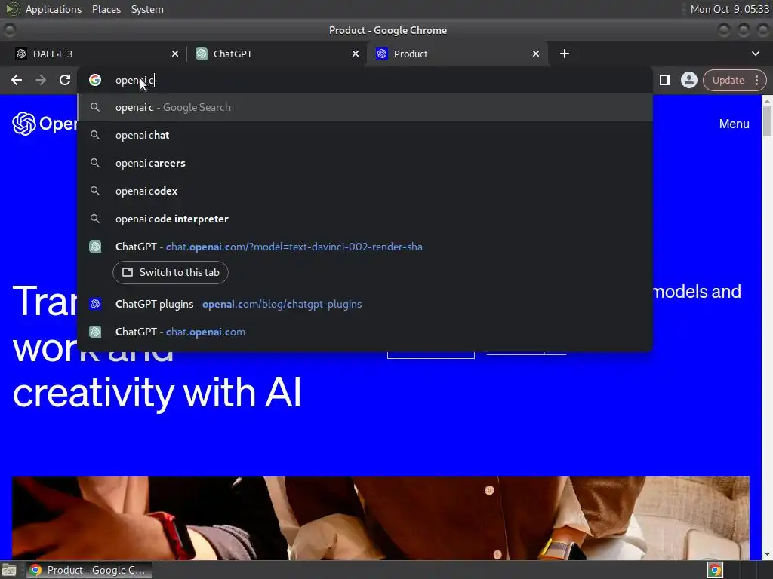Image resolution: width=773 pixels, height=579 pixels.
Task: Click show desktop icon in bottom panel
Action: click(9, 570)
